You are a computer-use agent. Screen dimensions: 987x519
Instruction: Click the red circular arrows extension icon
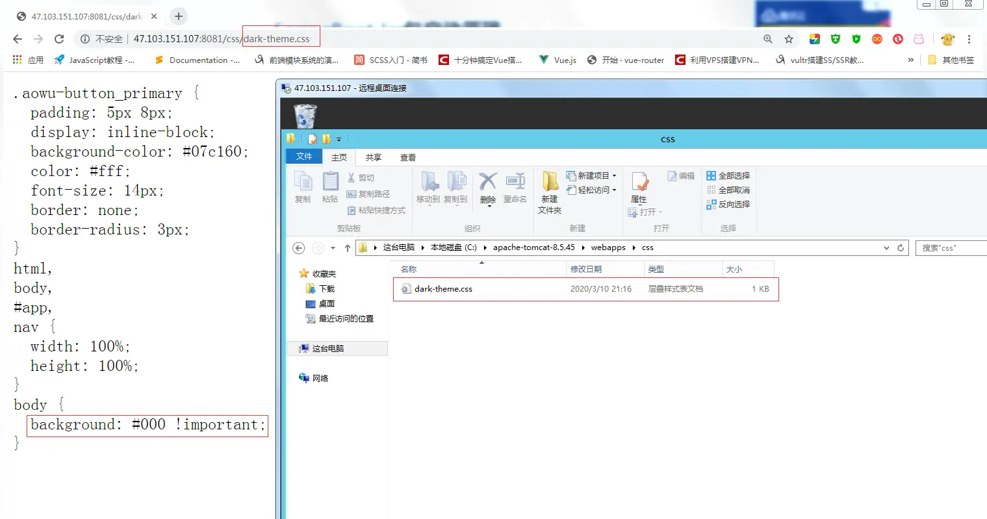(x=898, y=39)
